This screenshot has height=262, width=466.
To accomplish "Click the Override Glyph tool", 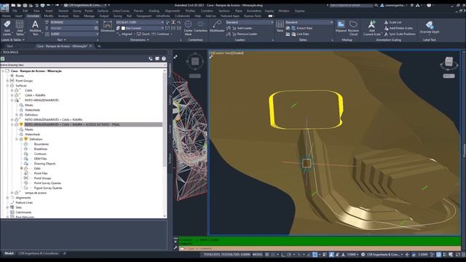I will [430, 27].
